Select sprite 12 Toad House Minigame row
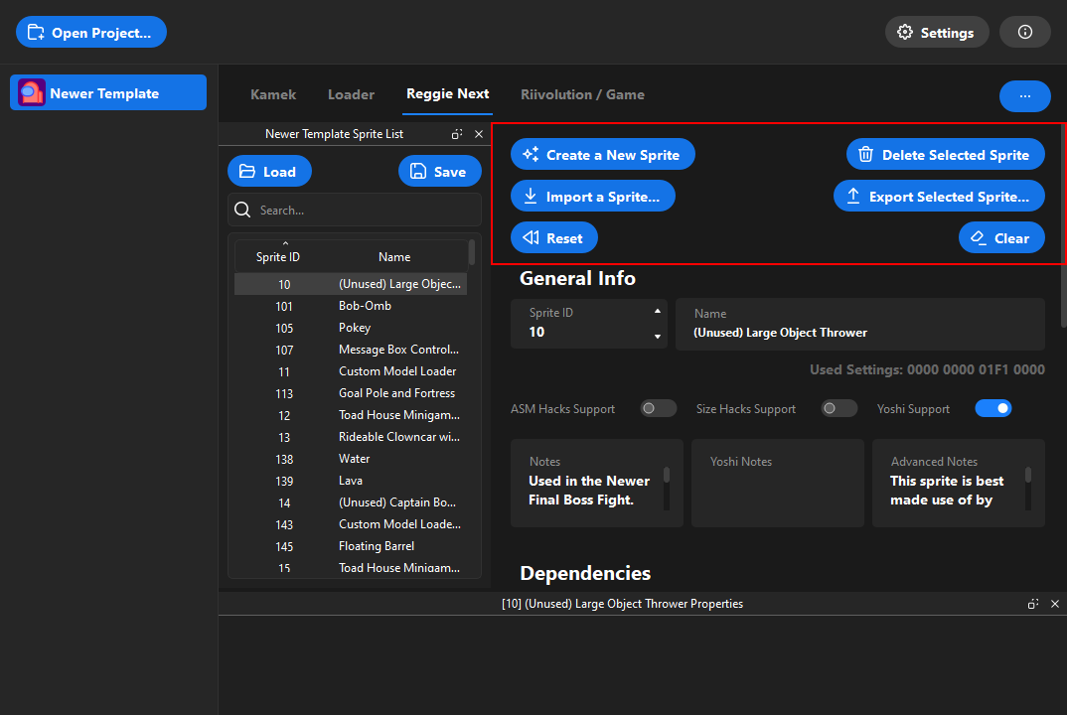 [351, 415]
